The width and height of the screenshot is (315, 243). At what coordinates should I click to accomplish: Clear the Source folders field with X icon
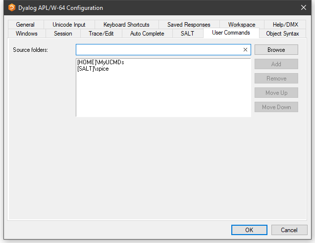tap(245, 50)
